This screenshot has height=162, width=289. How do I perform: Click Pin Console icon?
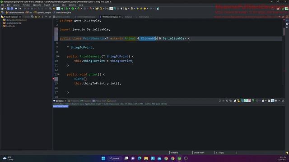253,101
